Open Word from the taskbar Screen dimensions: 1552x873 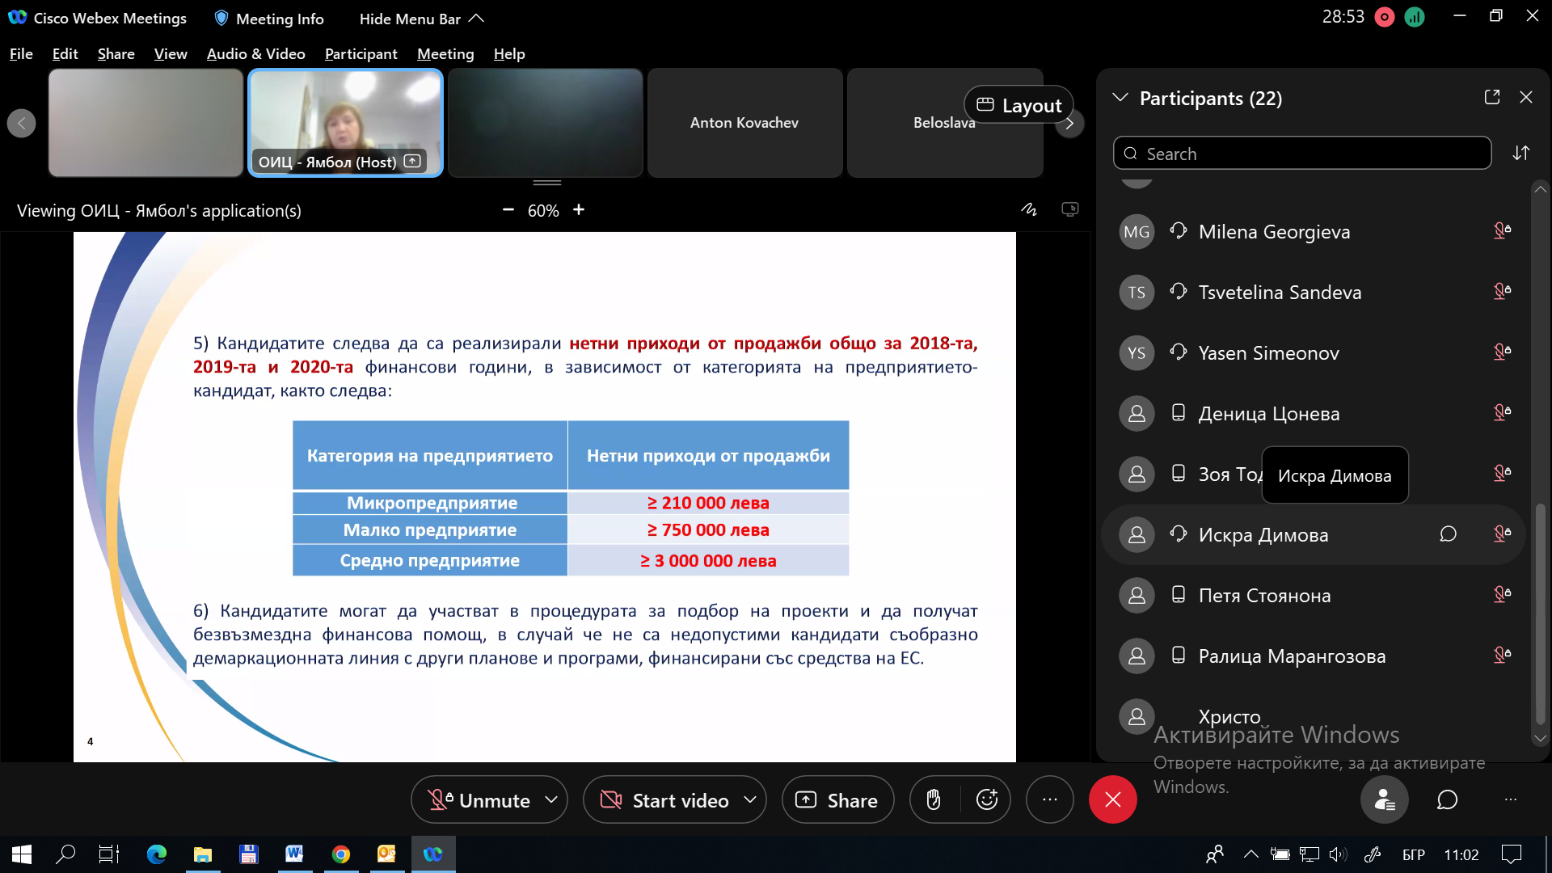[294, 854]
